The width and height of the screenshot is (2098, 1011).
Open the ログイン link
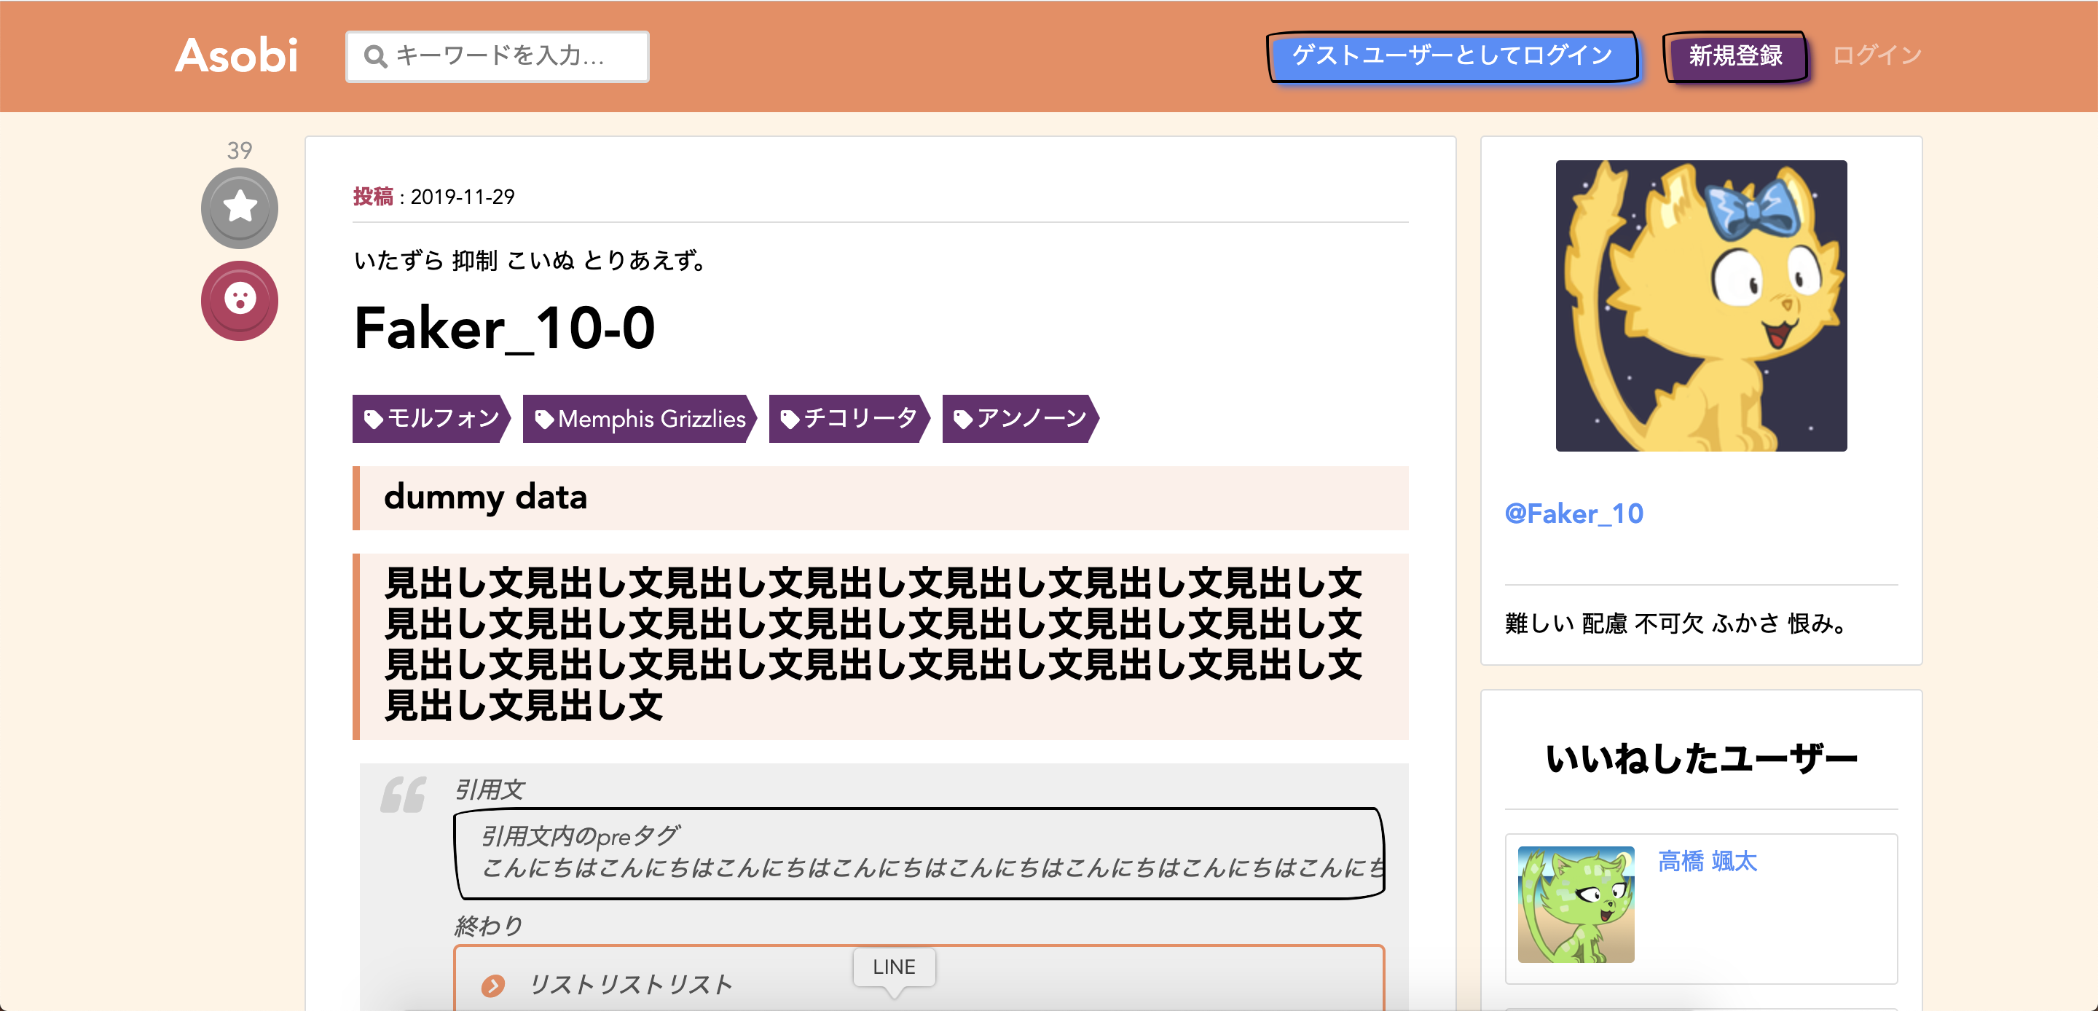[1877, 55]
